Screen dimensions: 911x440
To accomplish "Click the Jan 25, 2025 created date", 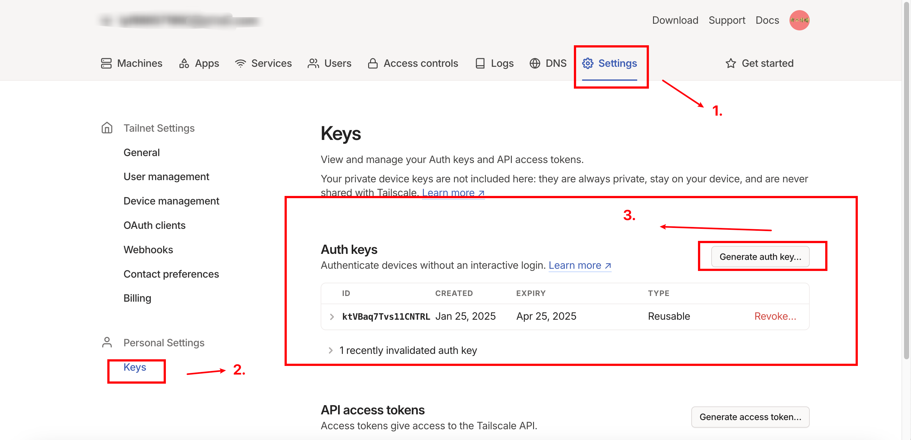I will pos(465,316).
